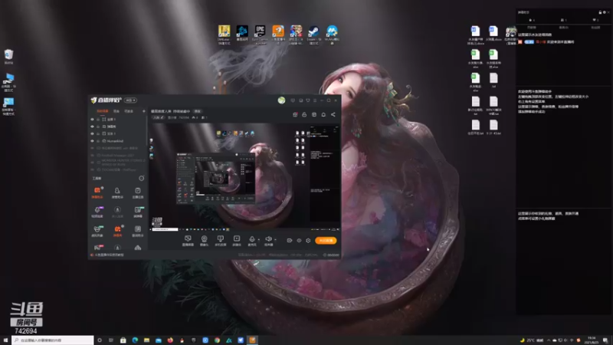
Task: Lock the first source layer
Action: click(98, 120)
